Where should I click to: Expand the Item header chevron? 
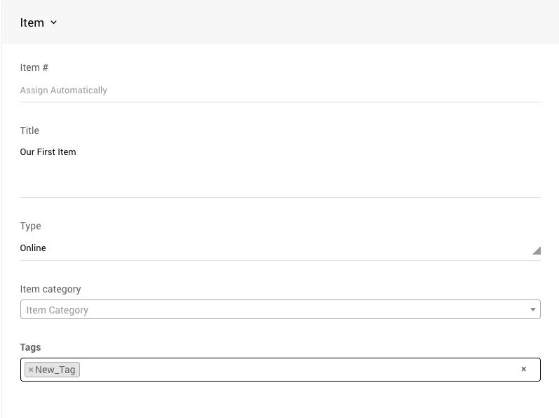pyautogui.click(x=54, y=22)
